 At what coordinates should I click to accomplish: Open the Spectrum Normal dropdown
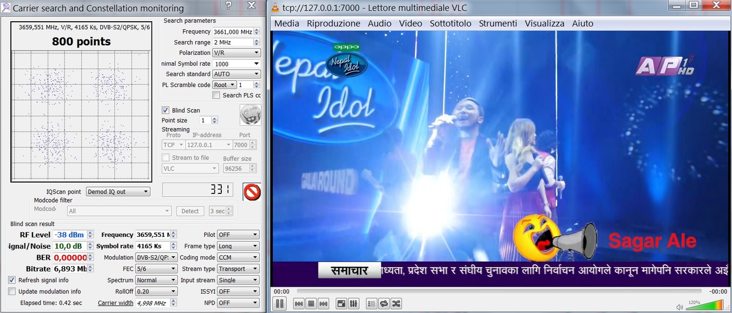(156, 280)
